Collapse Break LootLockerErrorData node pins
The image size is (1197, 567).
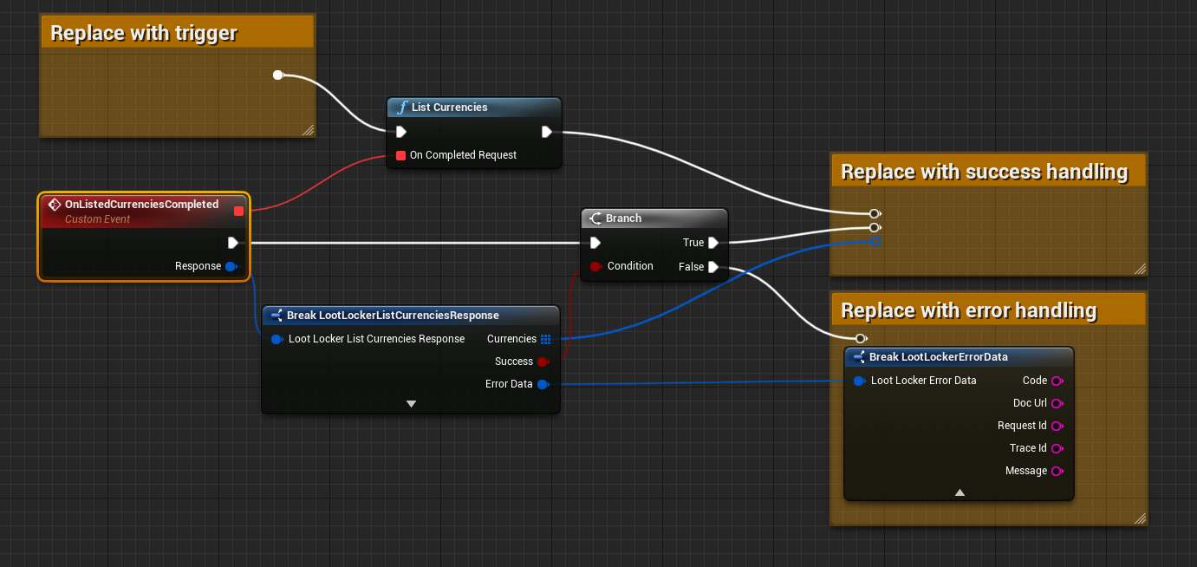[960, 492]
